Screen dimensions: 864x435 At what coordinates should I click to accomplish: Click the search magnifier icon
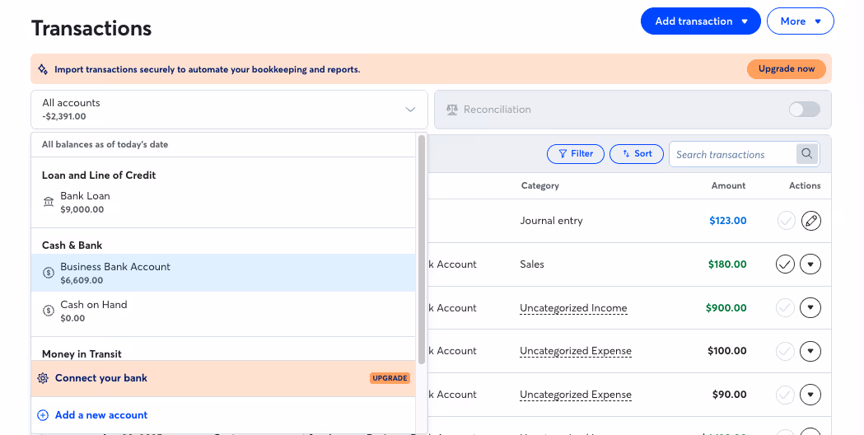click(x=806, y=154)
